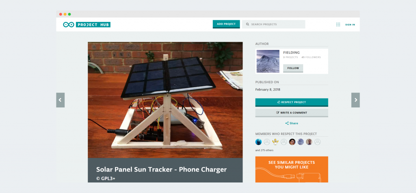Click the yellow cartoon member avatar

275,142
